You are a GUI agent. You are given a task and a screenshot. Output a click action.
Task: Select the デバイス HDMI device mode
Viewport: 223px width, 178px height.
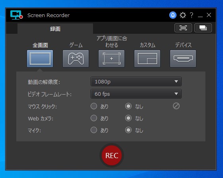183,58
